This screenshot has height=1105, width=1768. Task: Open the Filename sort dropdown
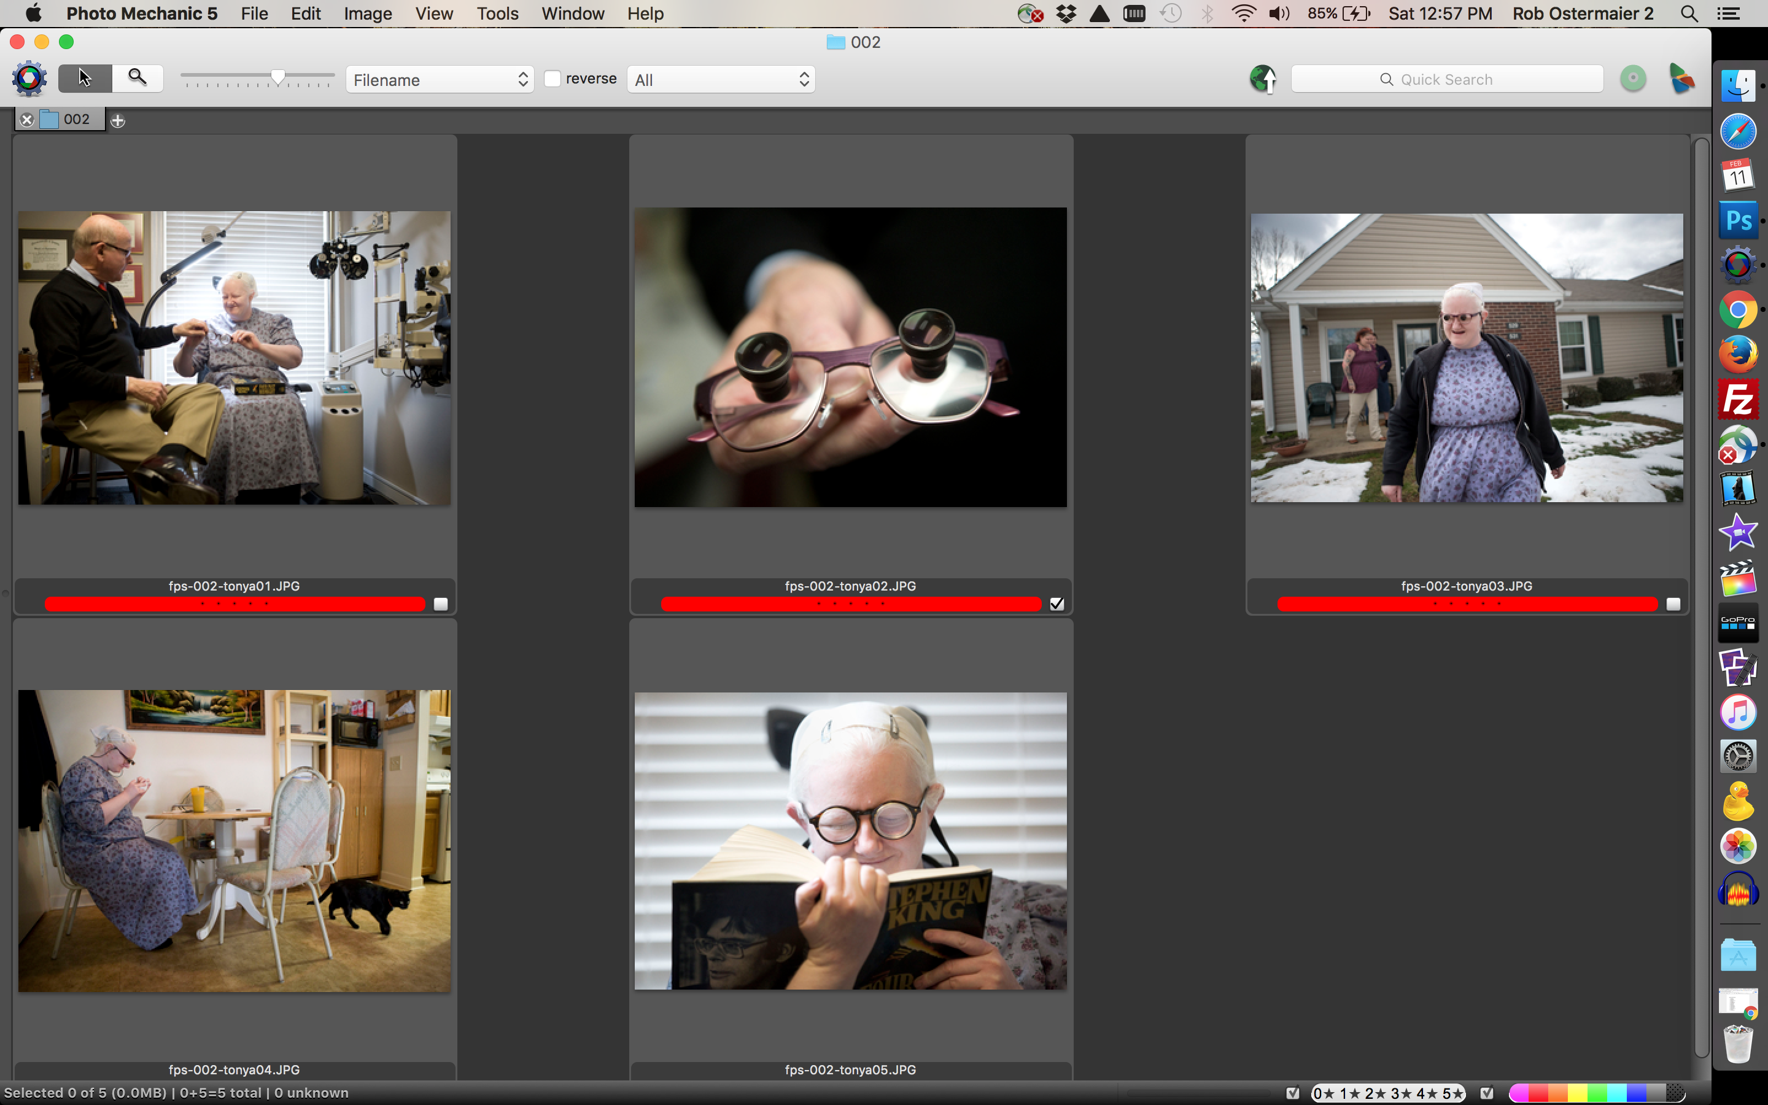pos(440,80)
